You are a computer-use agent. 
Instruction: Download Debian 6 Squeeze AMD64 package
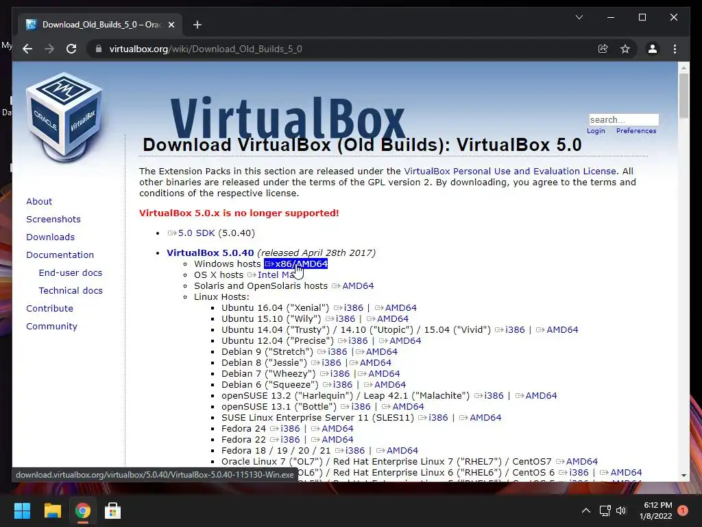point(385,384)
